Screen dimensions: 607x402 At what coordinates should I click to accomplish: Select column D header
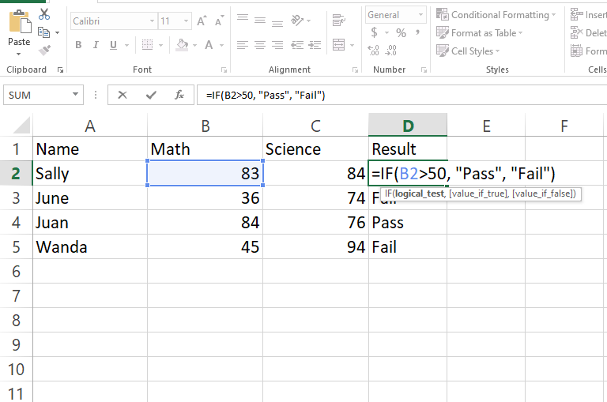click(x=408, y=126)
